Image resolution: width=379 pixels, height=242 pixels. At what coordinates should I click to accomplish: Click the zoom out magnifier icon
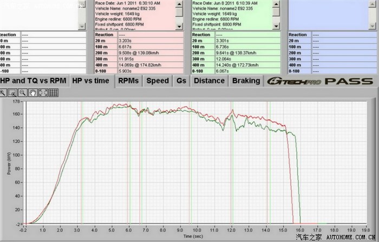tap(23, 93)
